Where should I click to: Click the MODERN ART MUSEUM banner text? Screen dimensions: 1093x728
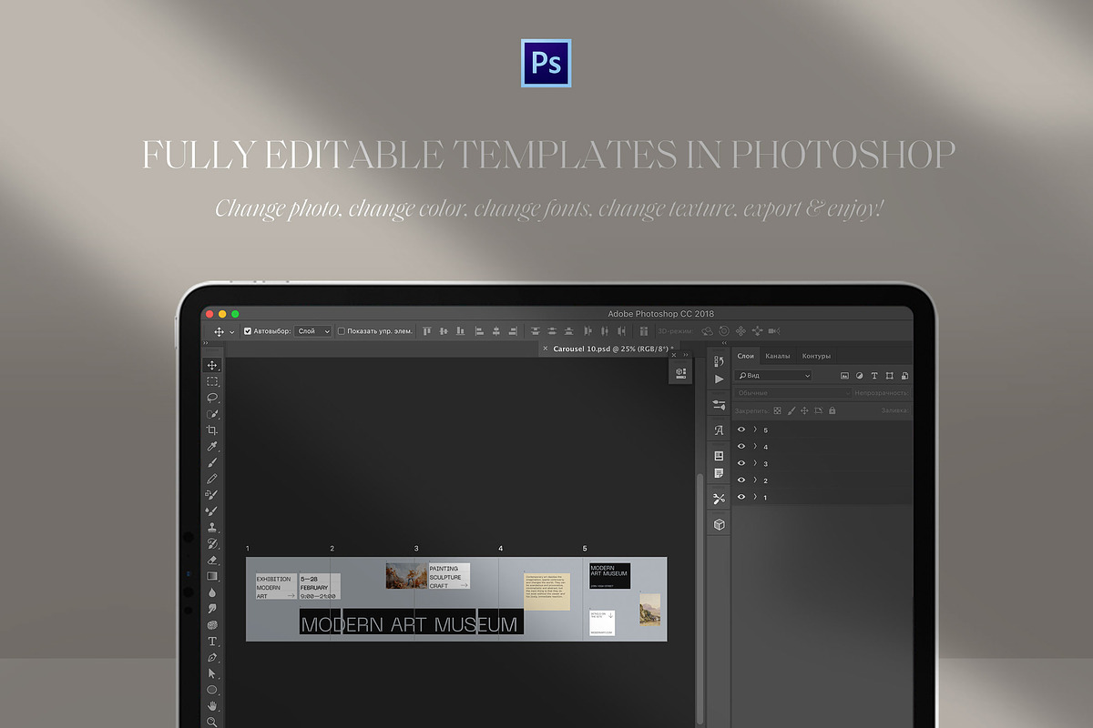[x=410, y=624]
